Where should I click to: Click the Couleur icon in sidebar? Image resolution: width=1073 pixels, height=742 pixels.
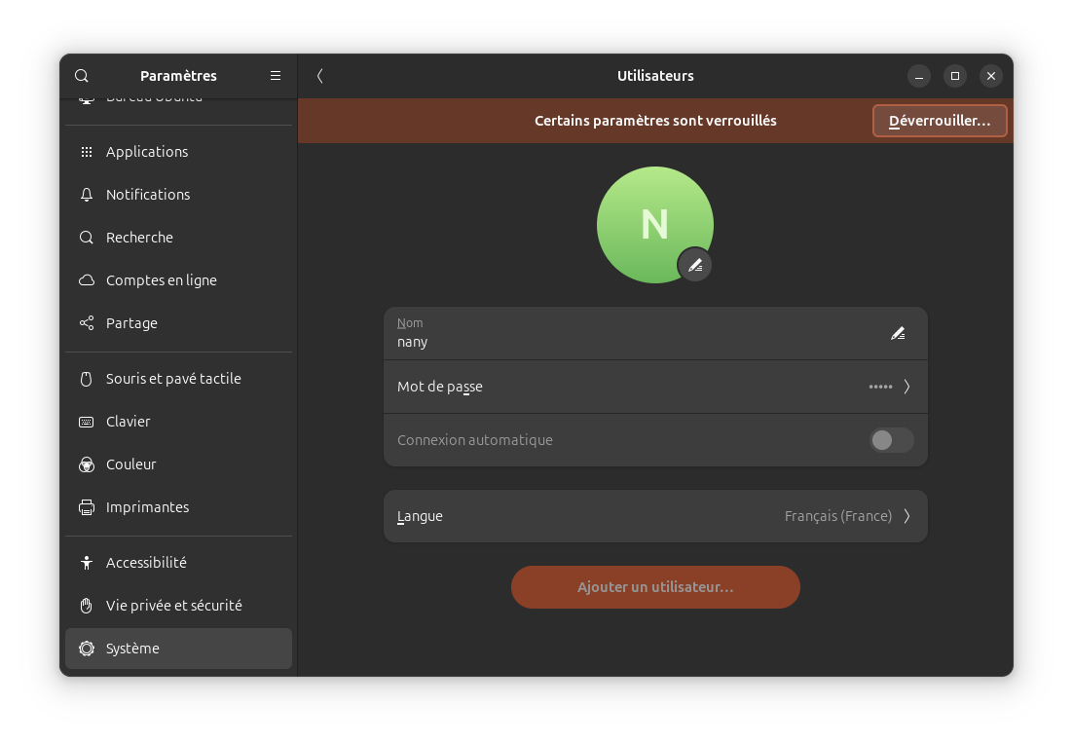87,464
